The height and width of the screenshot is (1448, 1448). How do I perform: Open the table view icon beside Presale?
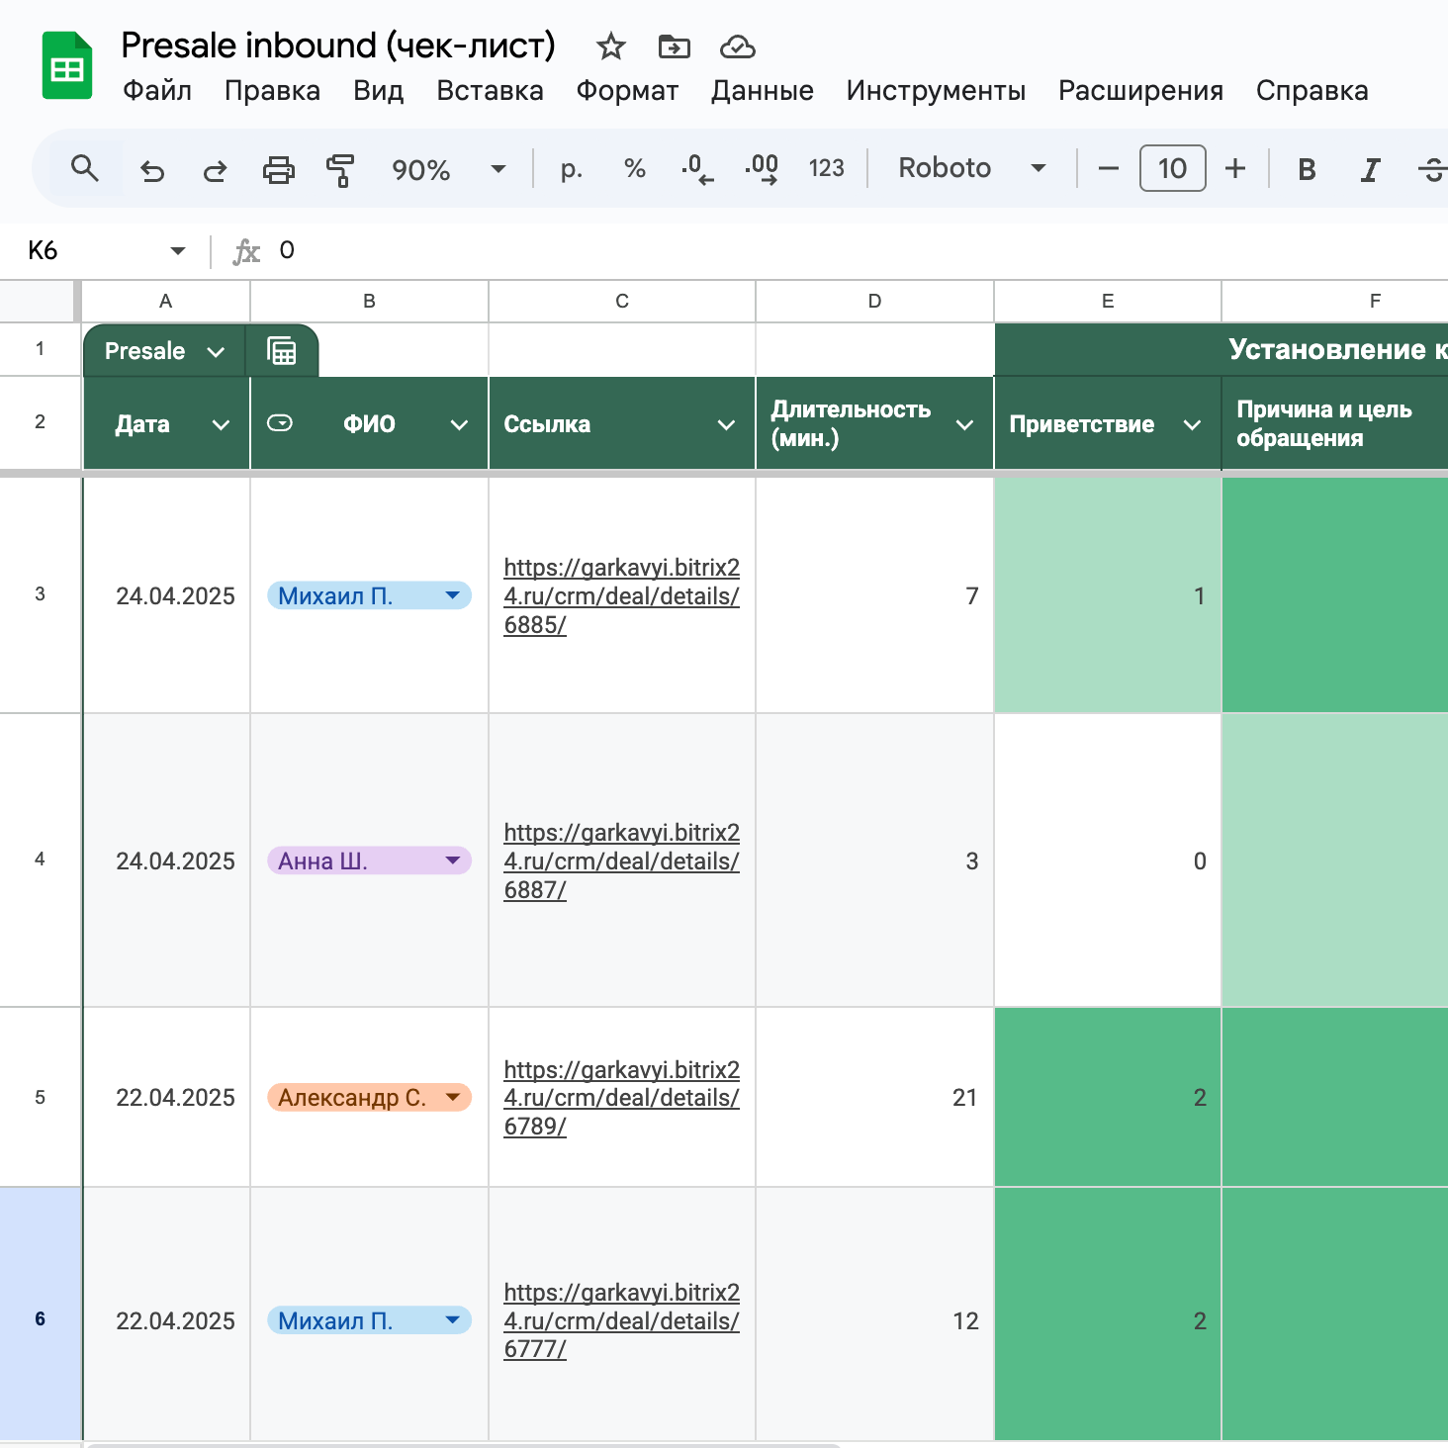283,351
